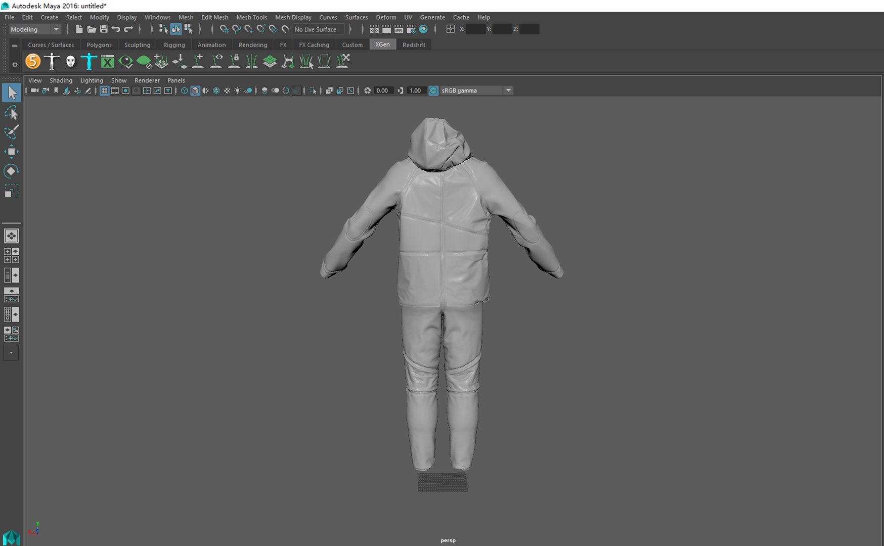Open the XGen window icon
Screen dimensions: 884x546
point(107,61)
